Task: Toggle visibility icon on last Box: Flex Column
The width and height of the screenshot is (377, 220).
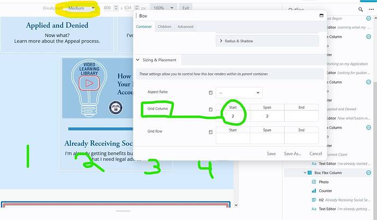Action: pos(369,173)
